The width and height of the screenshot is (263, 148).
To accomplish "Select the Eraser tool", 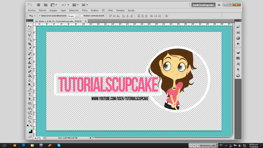I will click(30, 71).
